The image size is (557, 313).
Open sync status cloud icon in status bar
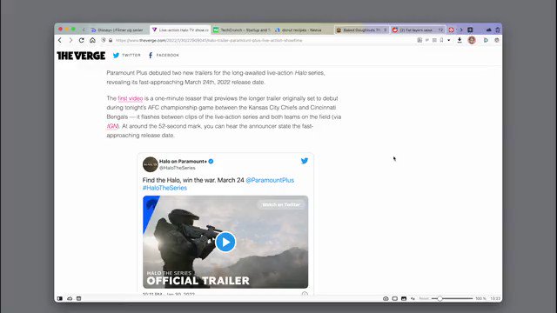[x=70, y=298]
